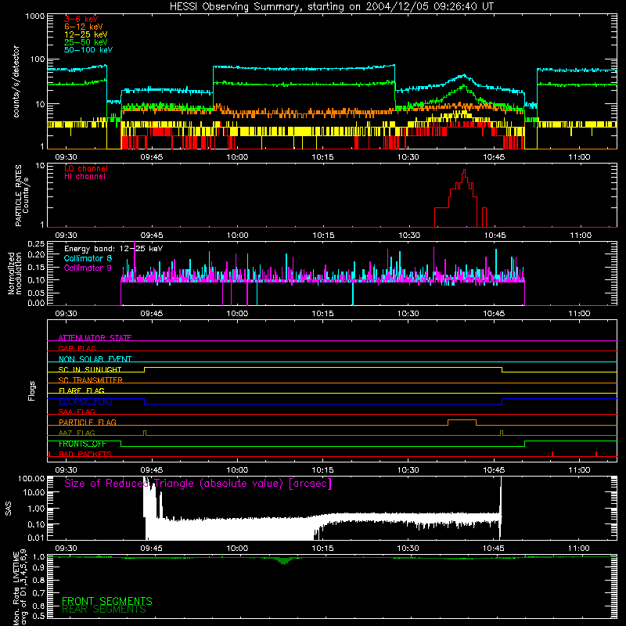Click the Collimator 9 legend label
Image resolution: width=626 pixels, height=626 pixels.
click(x=88, y=268)
